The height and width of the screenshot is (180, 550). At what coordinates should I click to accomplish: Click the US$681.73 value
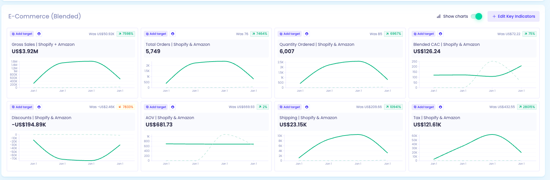tap(159, 125)
